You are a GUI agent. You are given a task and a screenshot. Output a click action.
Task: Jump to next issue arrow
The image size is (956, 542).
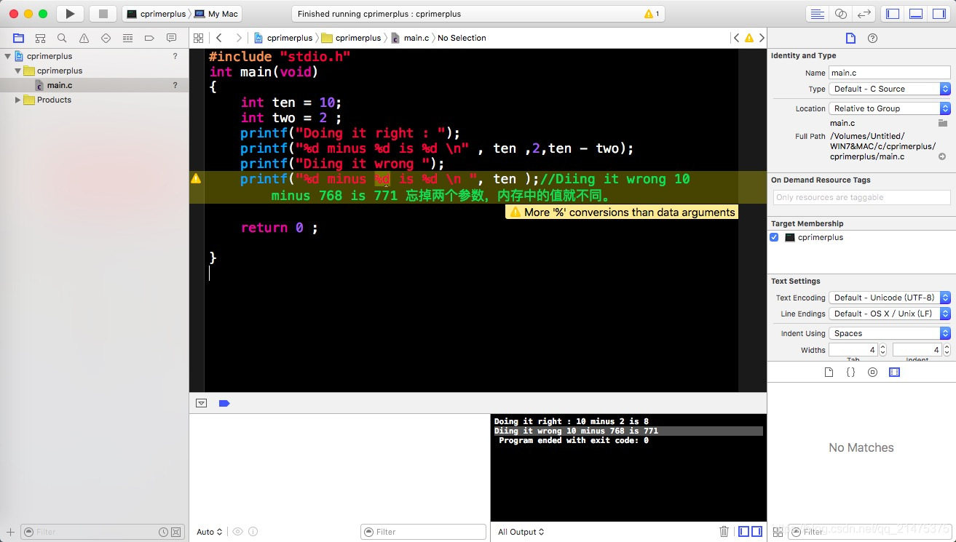tap(762, 38)
